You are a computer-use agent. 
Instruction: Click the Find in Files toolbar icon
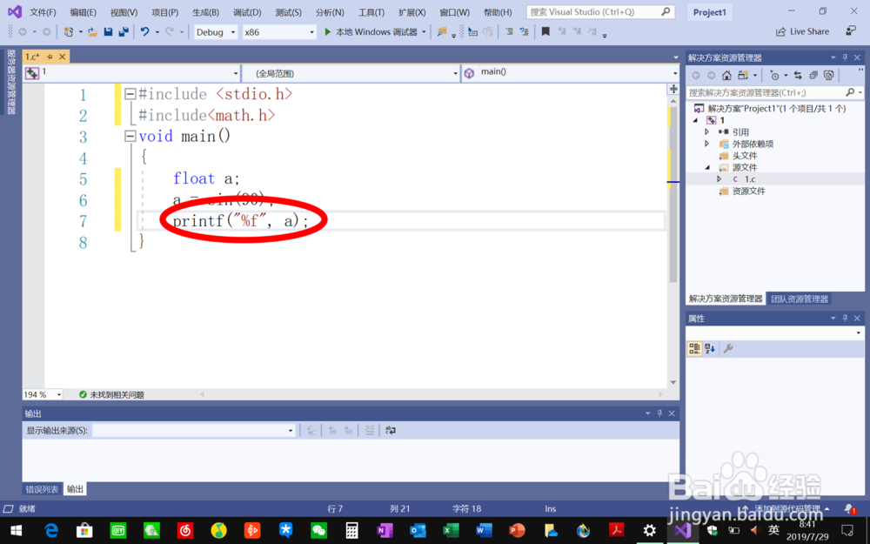click(442, 32)
